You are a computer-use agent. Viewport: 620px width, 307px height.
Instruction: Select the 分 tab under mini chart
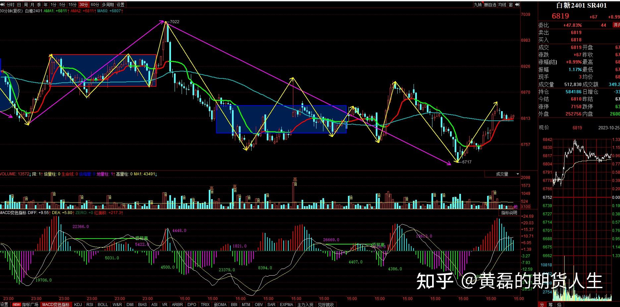pyautogui.click(x=542, y=304)
